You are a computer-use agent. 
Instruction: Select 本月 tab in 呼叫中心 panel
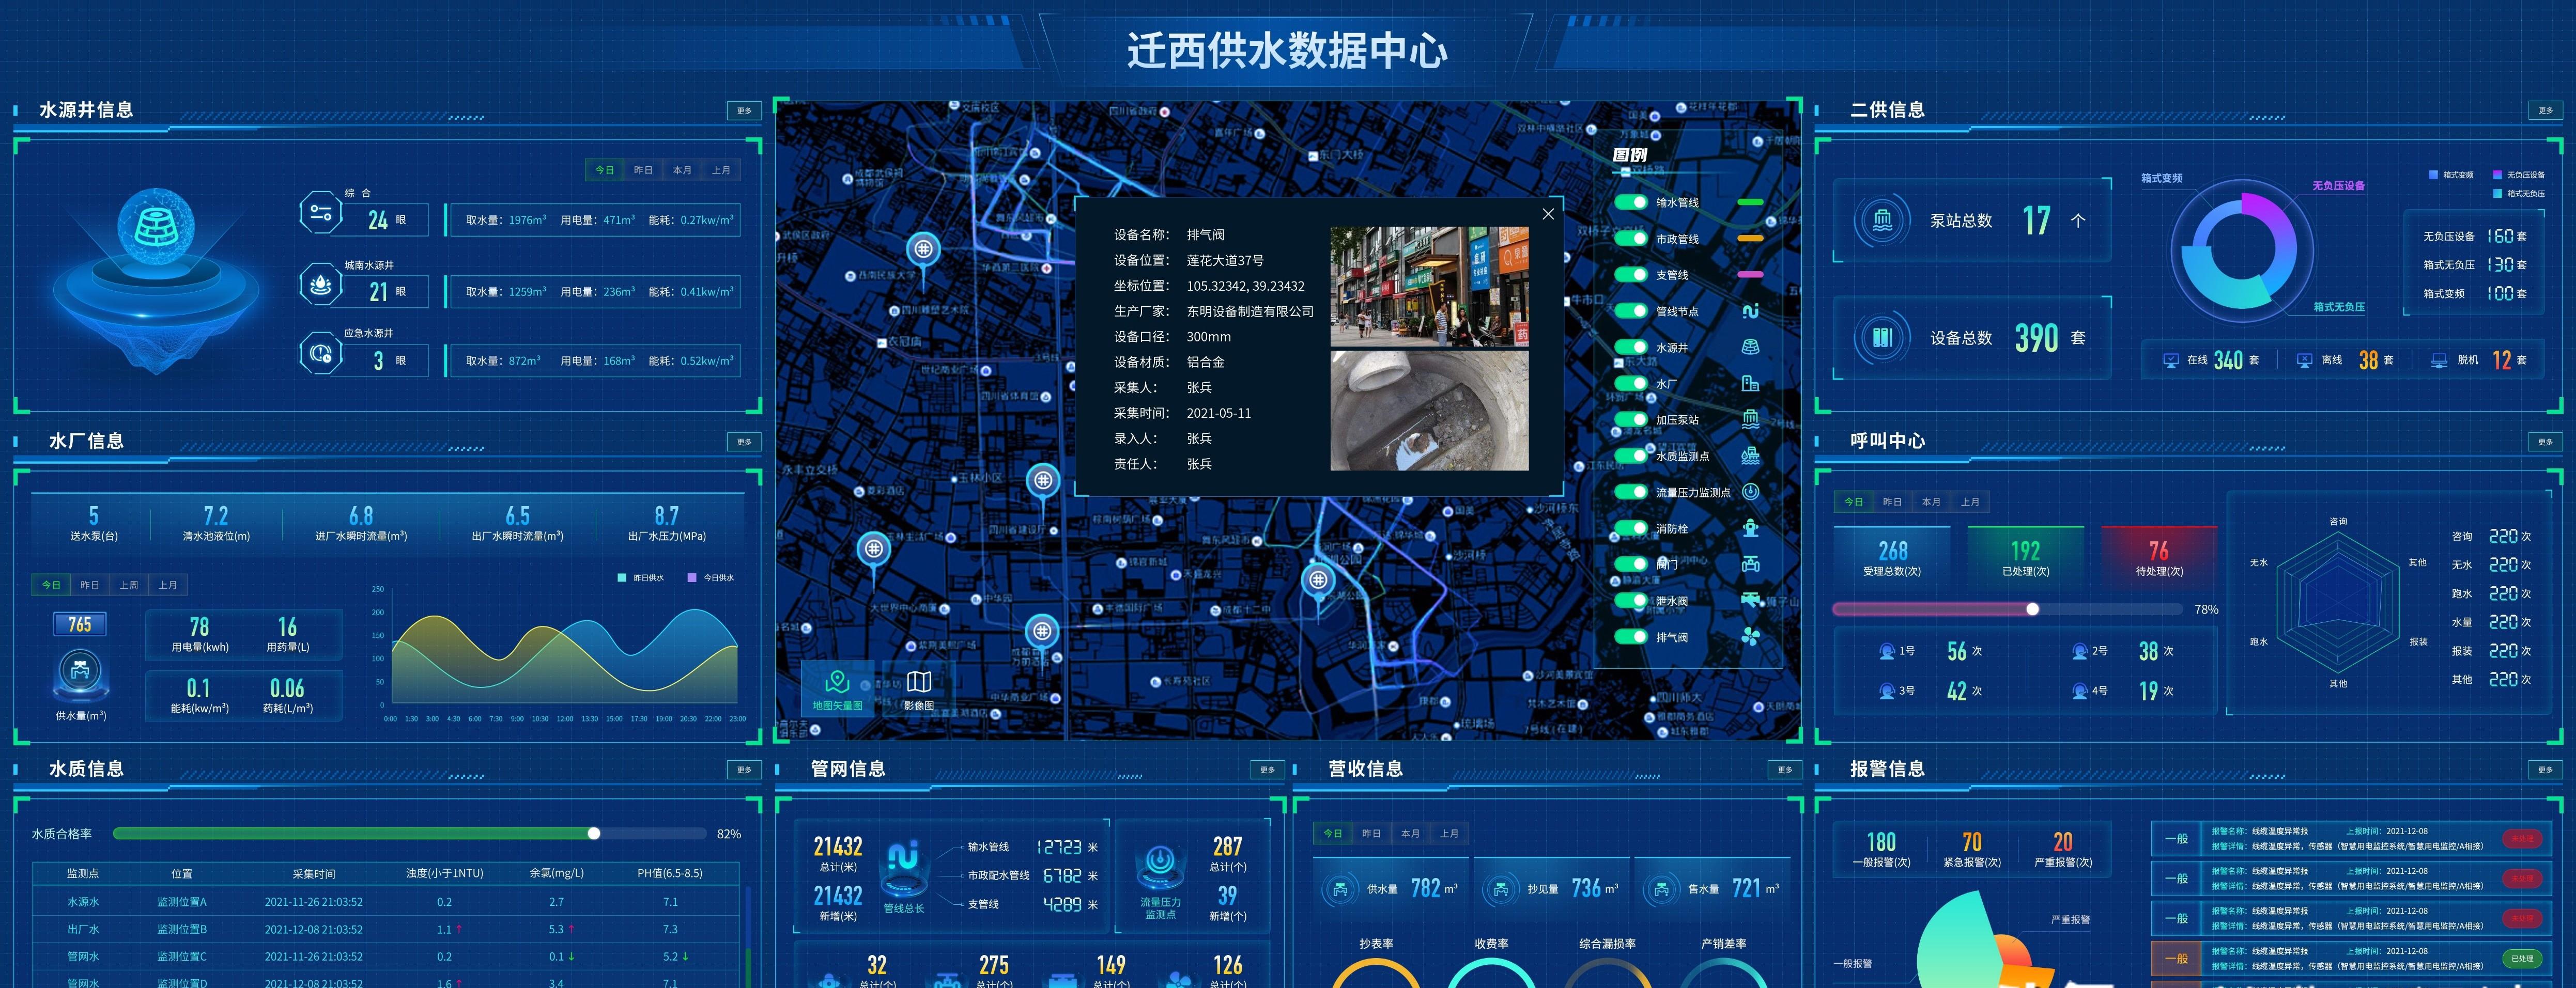[1931, 503]
